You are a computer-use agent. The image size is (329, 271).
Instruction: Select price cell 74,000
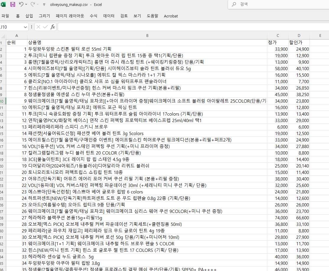tap(278, 218)
